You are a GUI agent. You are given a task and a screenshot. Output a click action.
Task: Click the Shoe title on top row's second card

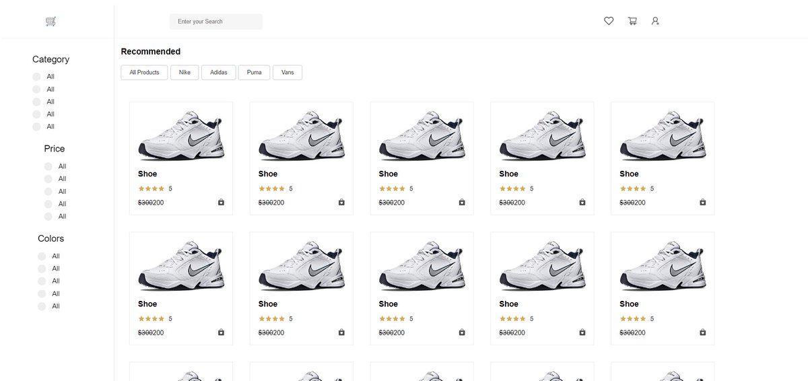pos(268,174)
